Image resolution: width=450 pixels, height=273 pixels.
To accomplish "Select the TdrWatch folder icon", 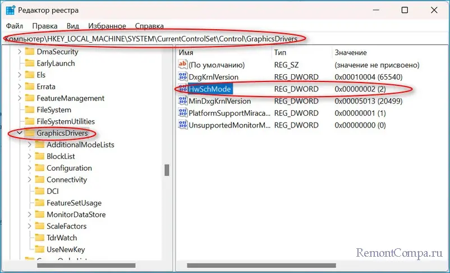I will [x=39, y=238].
